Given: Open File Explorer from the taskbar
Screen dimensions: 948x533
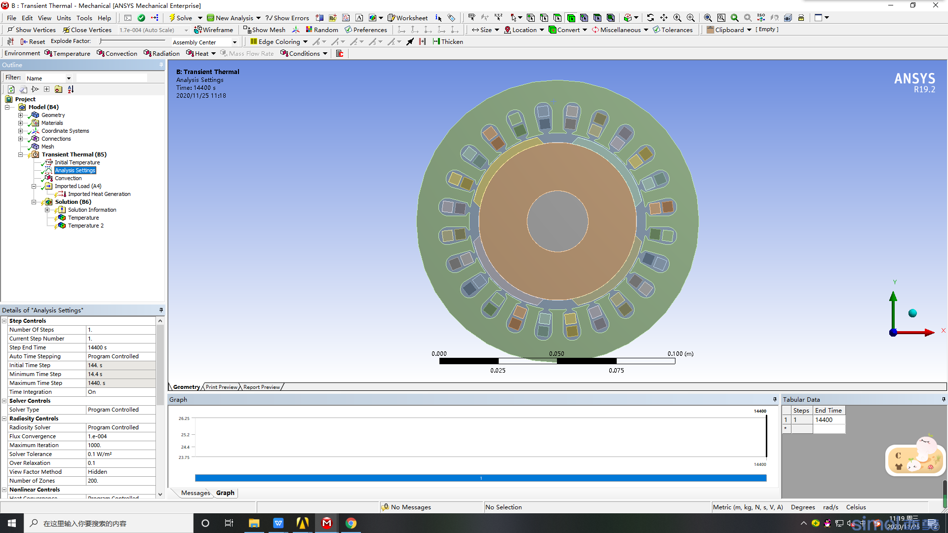Looking at the screenshot, I should [x=254, y=523].
